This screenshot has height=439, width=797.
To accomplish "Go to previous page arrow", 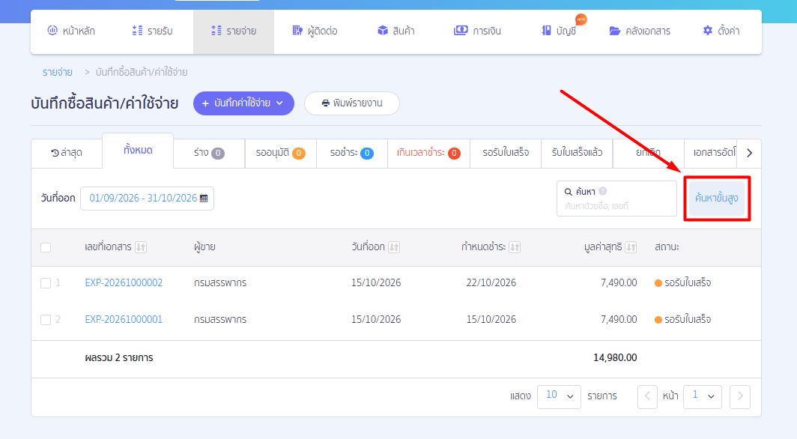I will (647, 396).
